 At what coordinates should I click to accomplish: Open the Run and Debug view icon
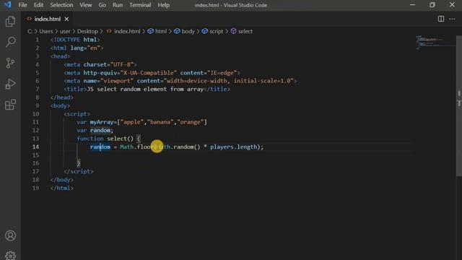click(10, 84)
